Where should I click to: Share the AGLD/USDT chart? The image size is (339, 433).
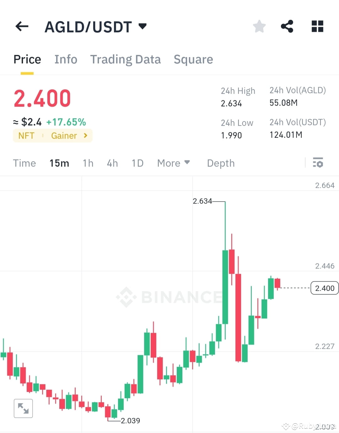point(287,26)
